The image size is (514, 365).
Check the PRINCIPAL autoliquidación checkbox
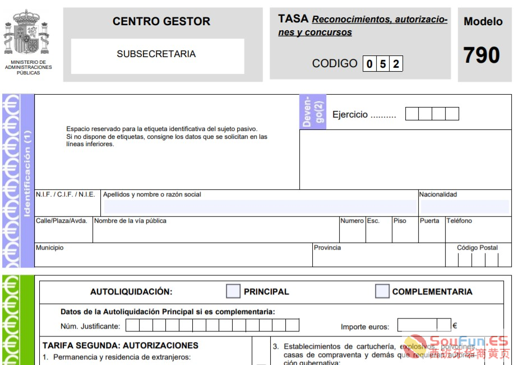click(233, 291)
